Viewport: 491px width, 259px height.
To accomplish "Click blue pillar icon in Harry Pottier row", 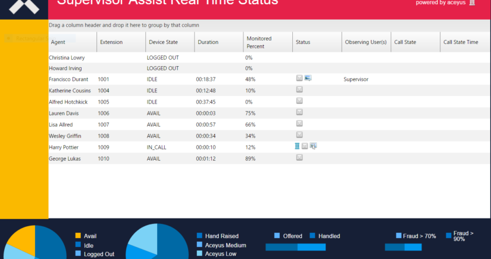I will tap(297, 146).
